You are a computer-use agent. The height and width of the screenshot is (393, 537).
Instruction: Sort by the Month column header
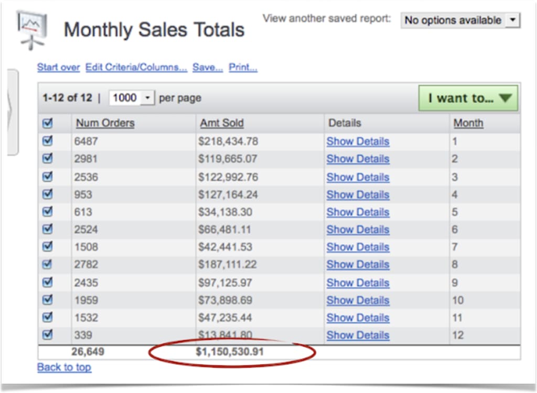coord(468,123)
